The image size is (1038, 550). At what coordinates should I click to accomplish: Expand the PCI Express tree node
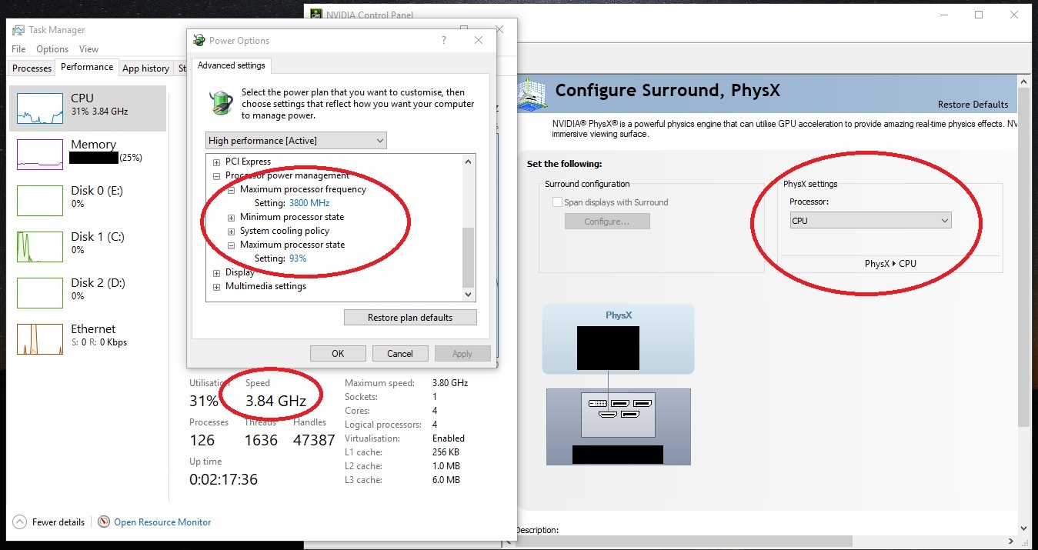[x=217, y=162]
